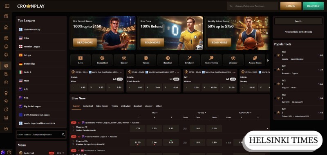
Task: Advance the promo banner carousel arrow
Action: [x=267, y=33]
